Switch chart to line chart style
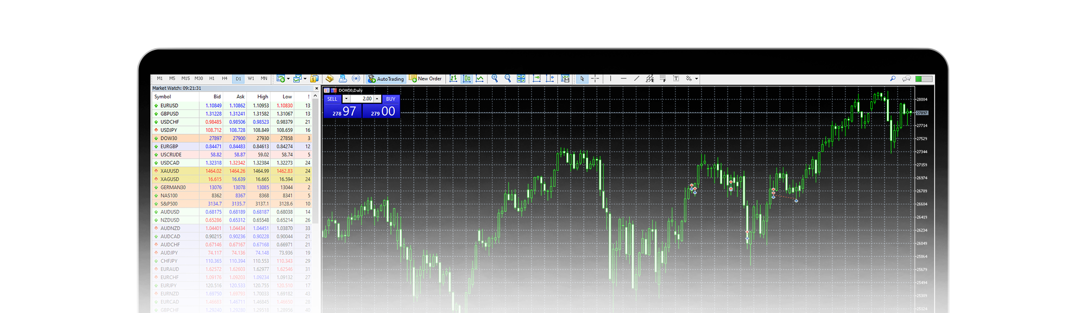The width and height of the screenshot is (1086, 313). 479,79
